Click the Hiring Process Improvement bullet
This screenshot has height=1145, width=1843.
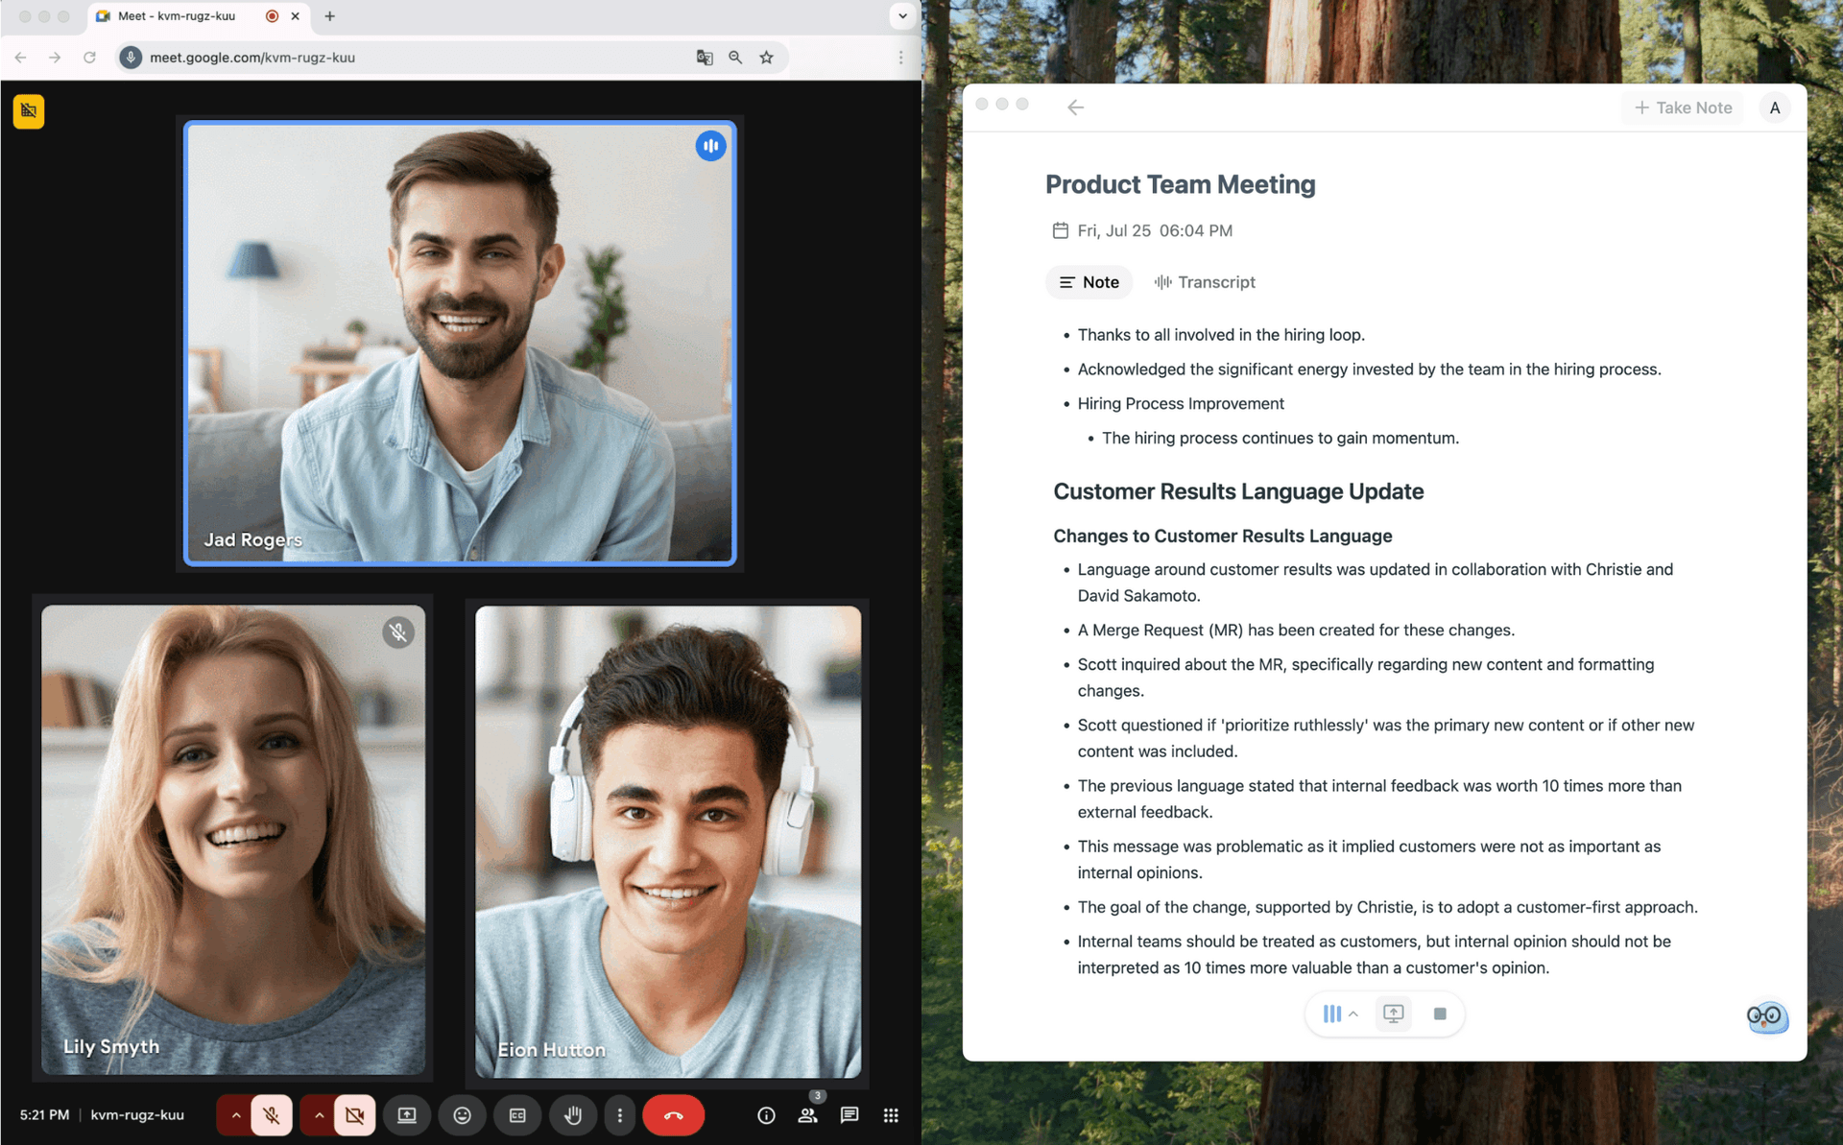click(x=1180, y=403)
